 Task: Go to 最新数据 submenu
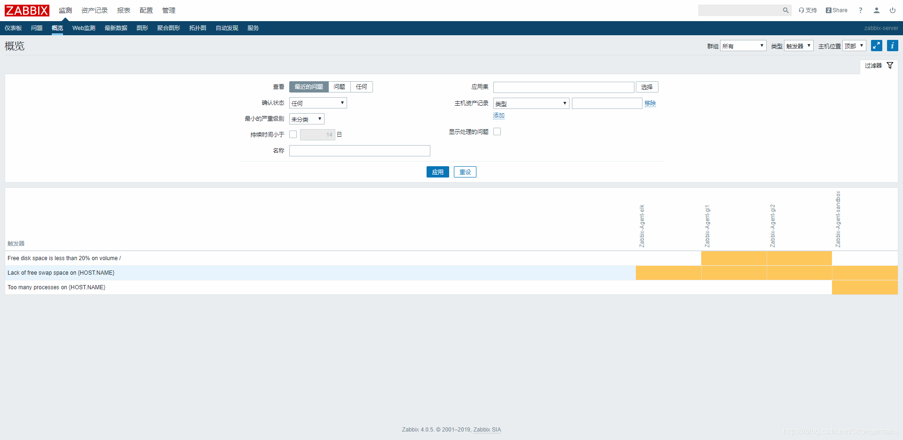(x=116, y=28)
